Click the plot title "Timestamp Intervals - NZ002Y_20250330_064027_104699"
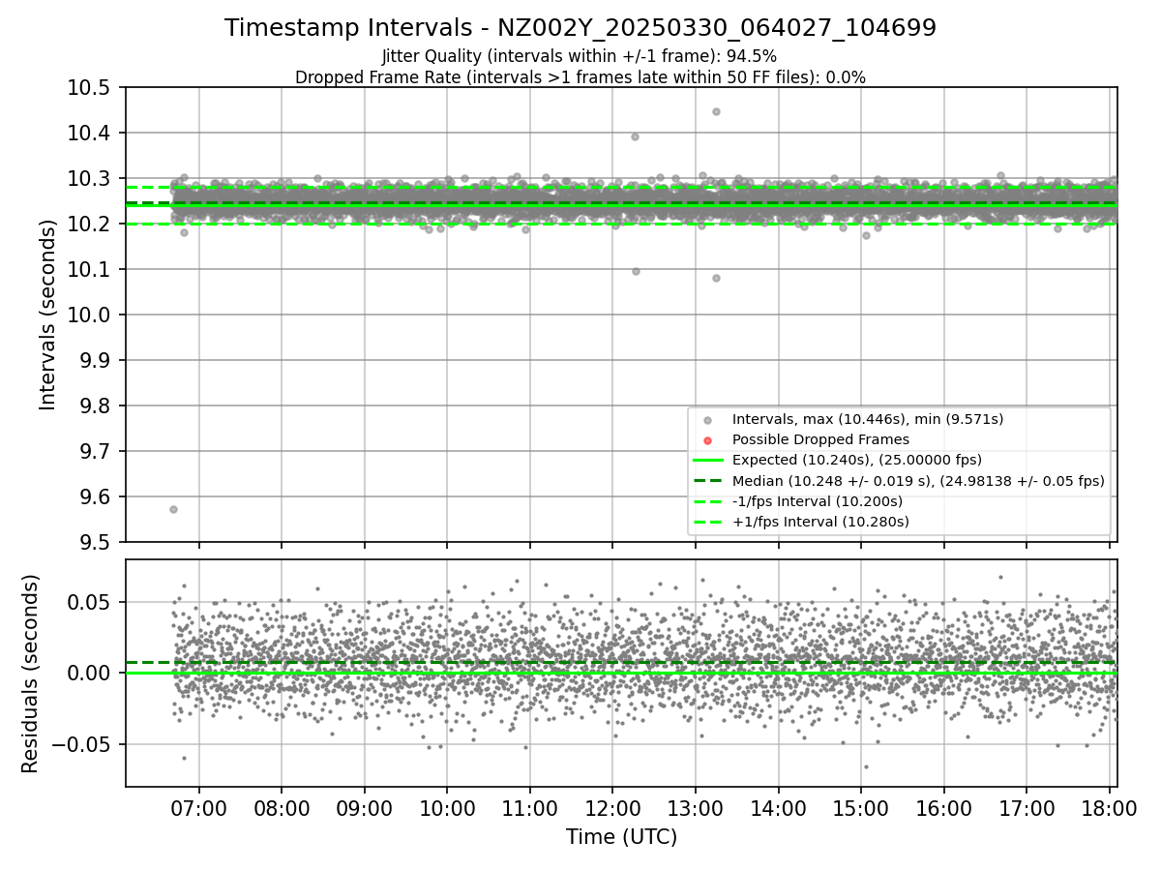This screenshot has height=871, width=1161. [580, 28]
